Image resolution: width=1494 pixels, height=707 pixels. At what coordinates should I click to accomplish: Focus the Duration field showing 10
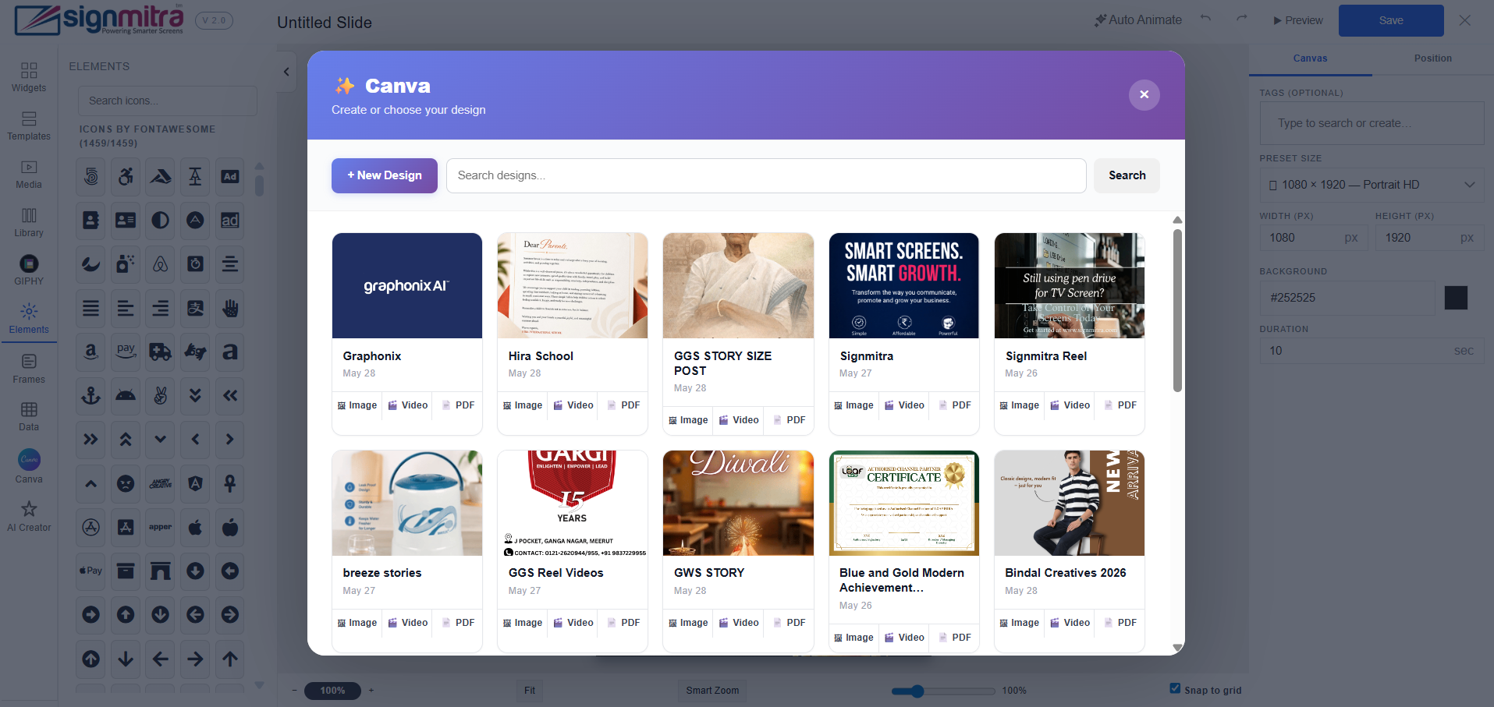pyautogui.click(x=1372, y=351)
